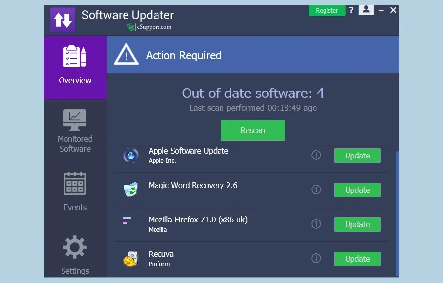Open the help question mark
The image size is (443, 283).
click(351, 10)
